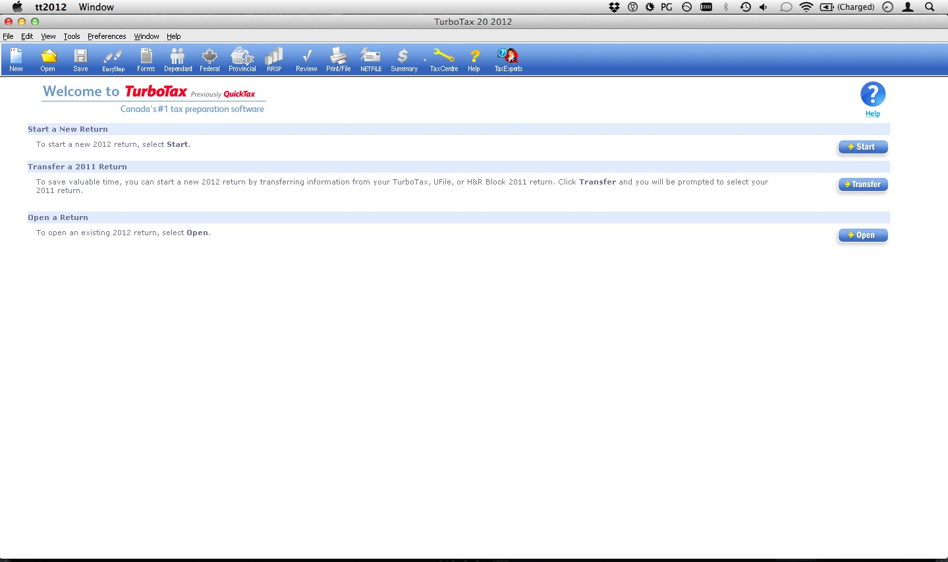Open the Forms toolbar icon
This screenshot has width=948, height=562.
(x=146, y=59)
